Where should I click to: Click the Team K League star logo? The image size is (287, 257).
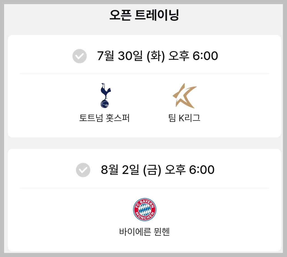(185, 95)
